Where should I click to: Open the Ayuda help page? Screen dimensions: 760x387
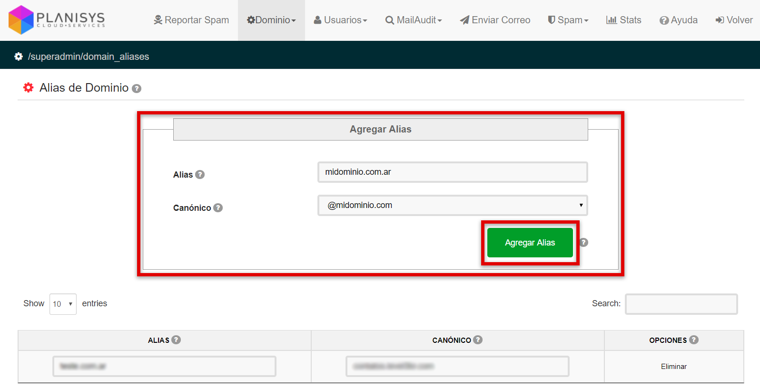(678, 20)
